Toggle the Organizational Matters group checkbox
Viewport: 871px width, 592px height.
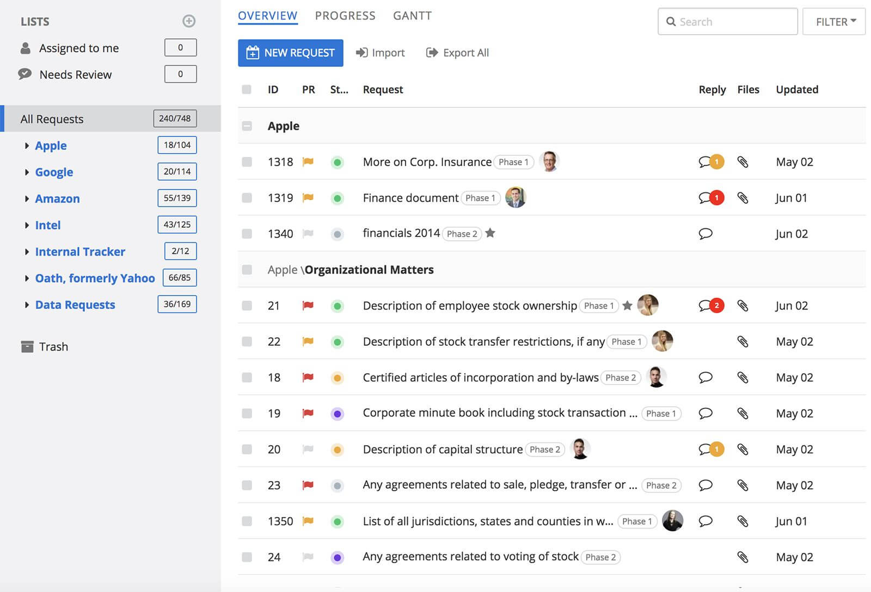(x=247, y=270)
